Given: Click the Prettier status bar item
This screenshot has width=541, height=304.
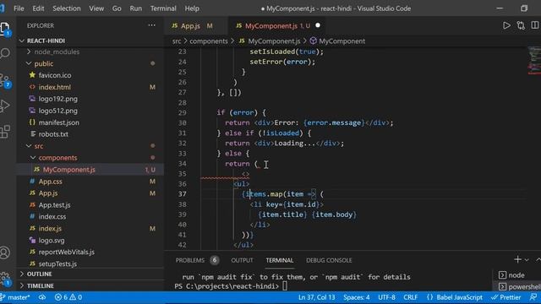Looking at the screenshot, I should pyautogui.click(x=506, y=297).
